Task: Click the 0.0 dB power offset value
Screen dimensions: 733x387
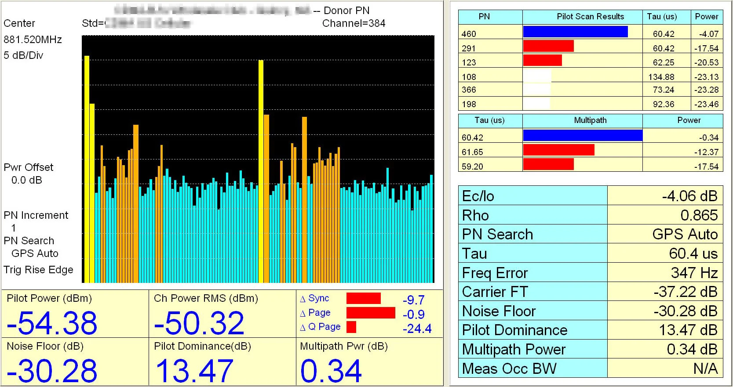Action: 27,180
